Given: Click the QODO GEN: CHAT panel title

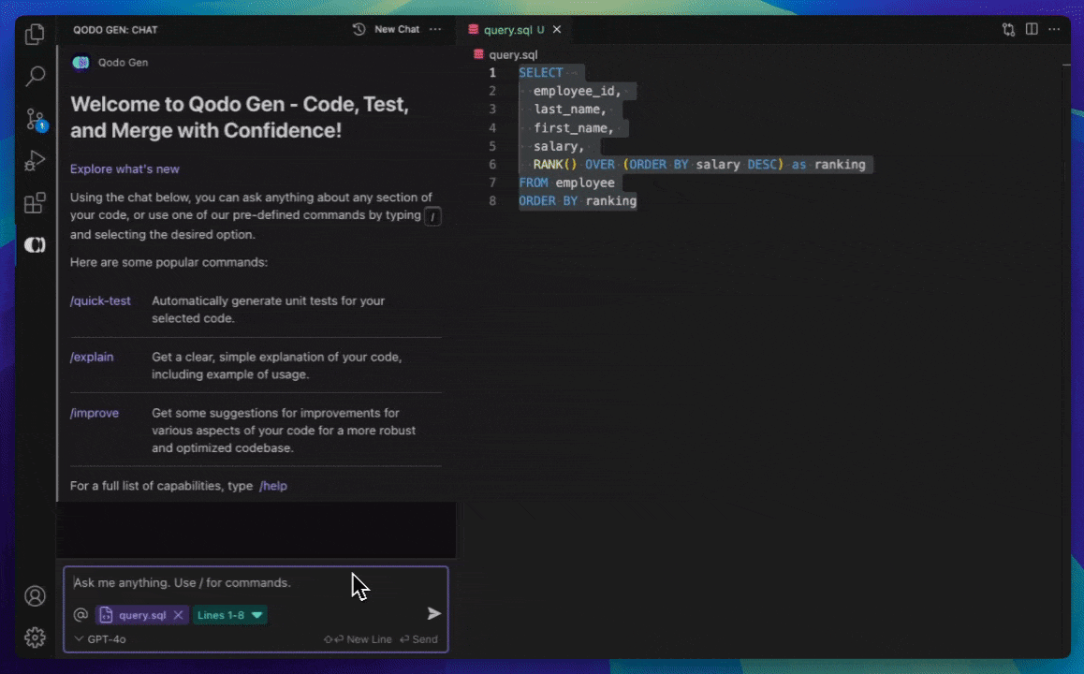Looking at the screenshot, I should pyautogui.click(x=115, y=30).
